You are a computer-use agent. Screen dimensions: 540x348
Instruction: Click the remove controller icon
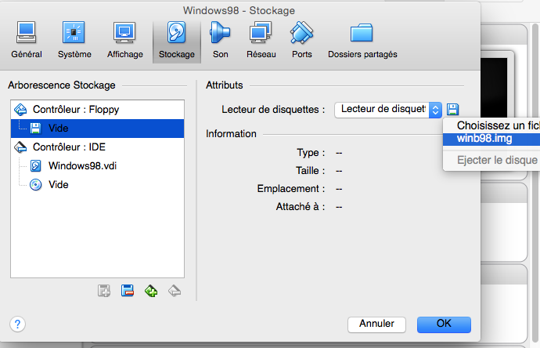tap(175, 291)
